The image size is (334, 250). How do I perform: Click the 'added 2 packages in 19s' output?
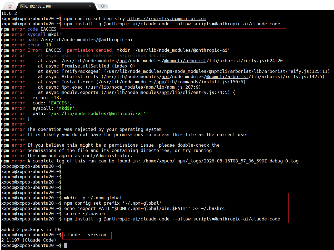point(31,229)
